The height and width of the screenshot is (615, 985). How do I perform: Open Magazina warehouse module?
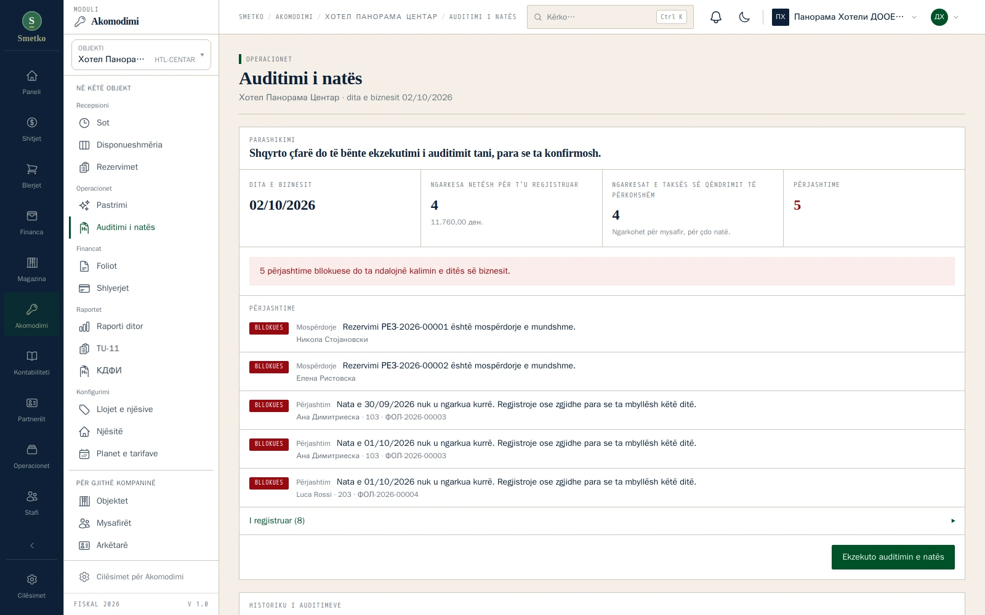(x=31, y=270)
